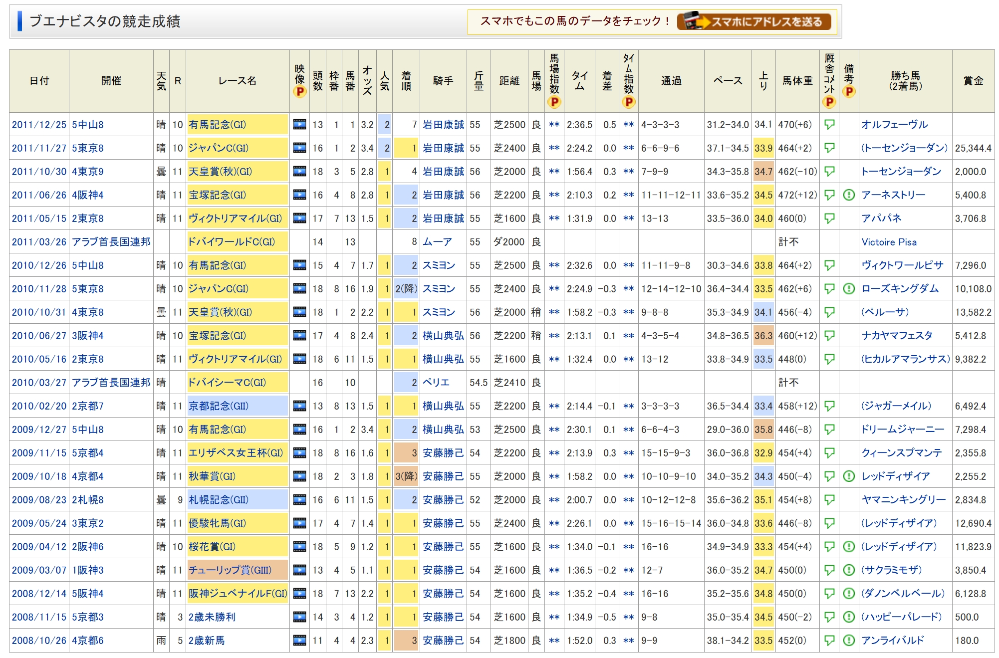This screenshot has height=658, width=999.
Task: Play race video for 2008 阪神ジュベナイルF row
Action: click(x=299, y=594)
